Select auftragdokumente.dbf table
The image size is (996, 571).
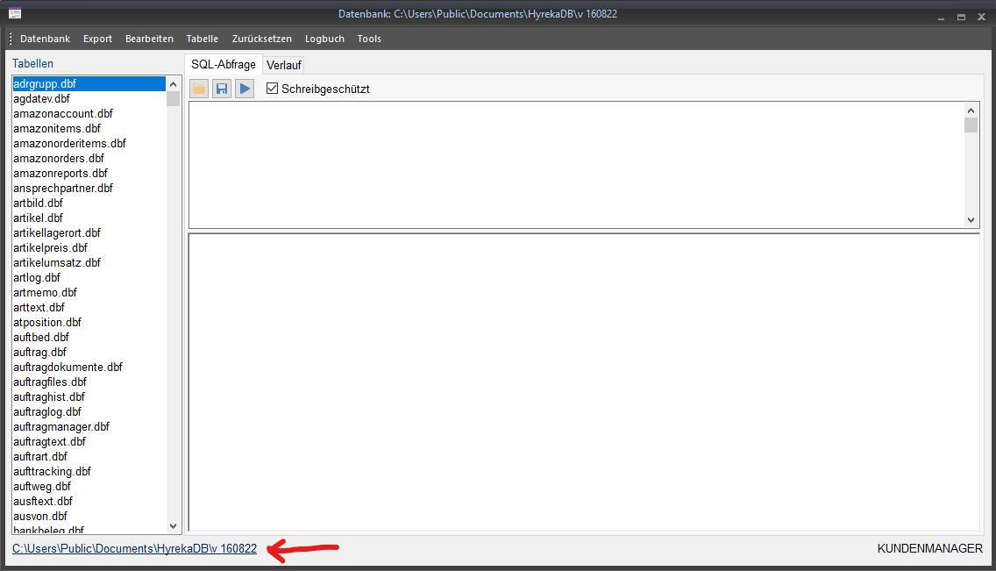click(x=89, y=368)
